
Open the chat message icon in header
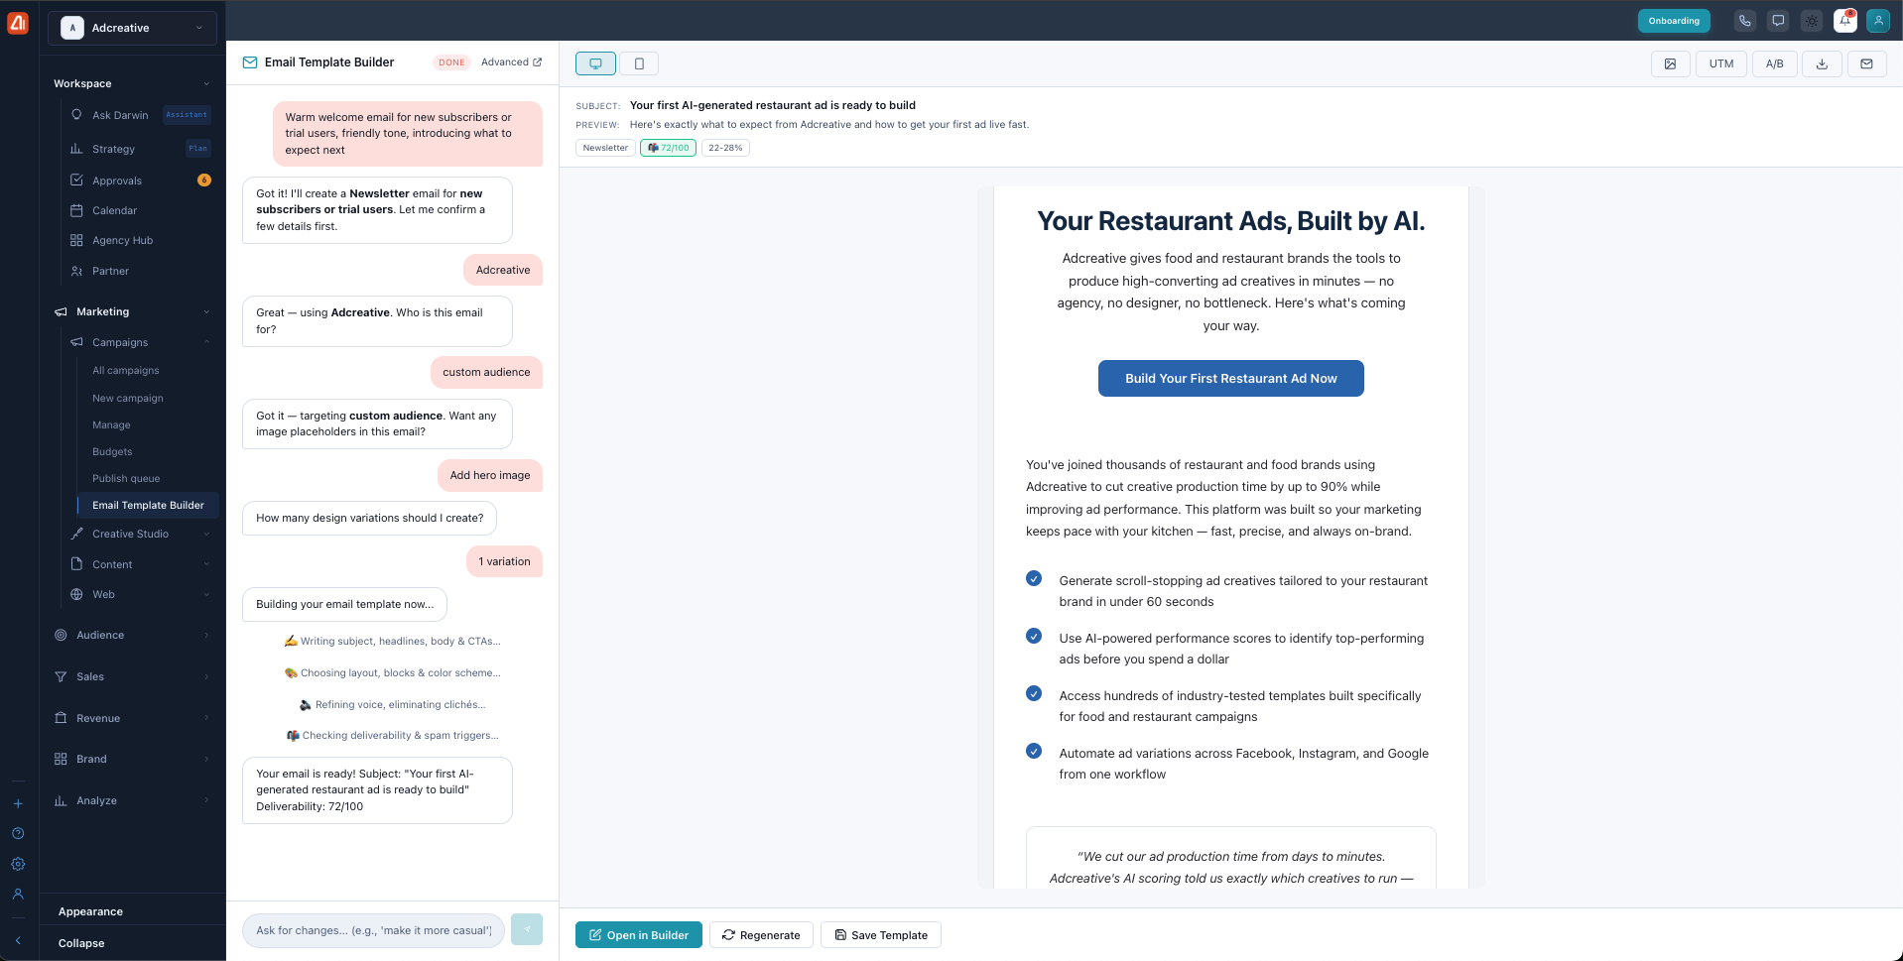[1778, 21]
